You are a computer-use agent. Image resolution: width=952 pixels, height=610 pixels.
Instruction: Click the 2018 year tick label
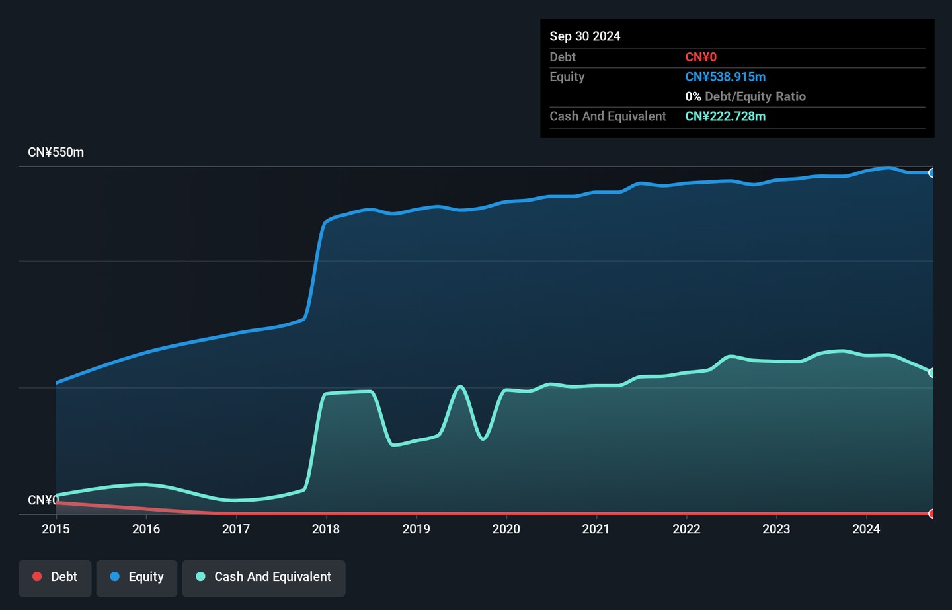coord(326,529)
